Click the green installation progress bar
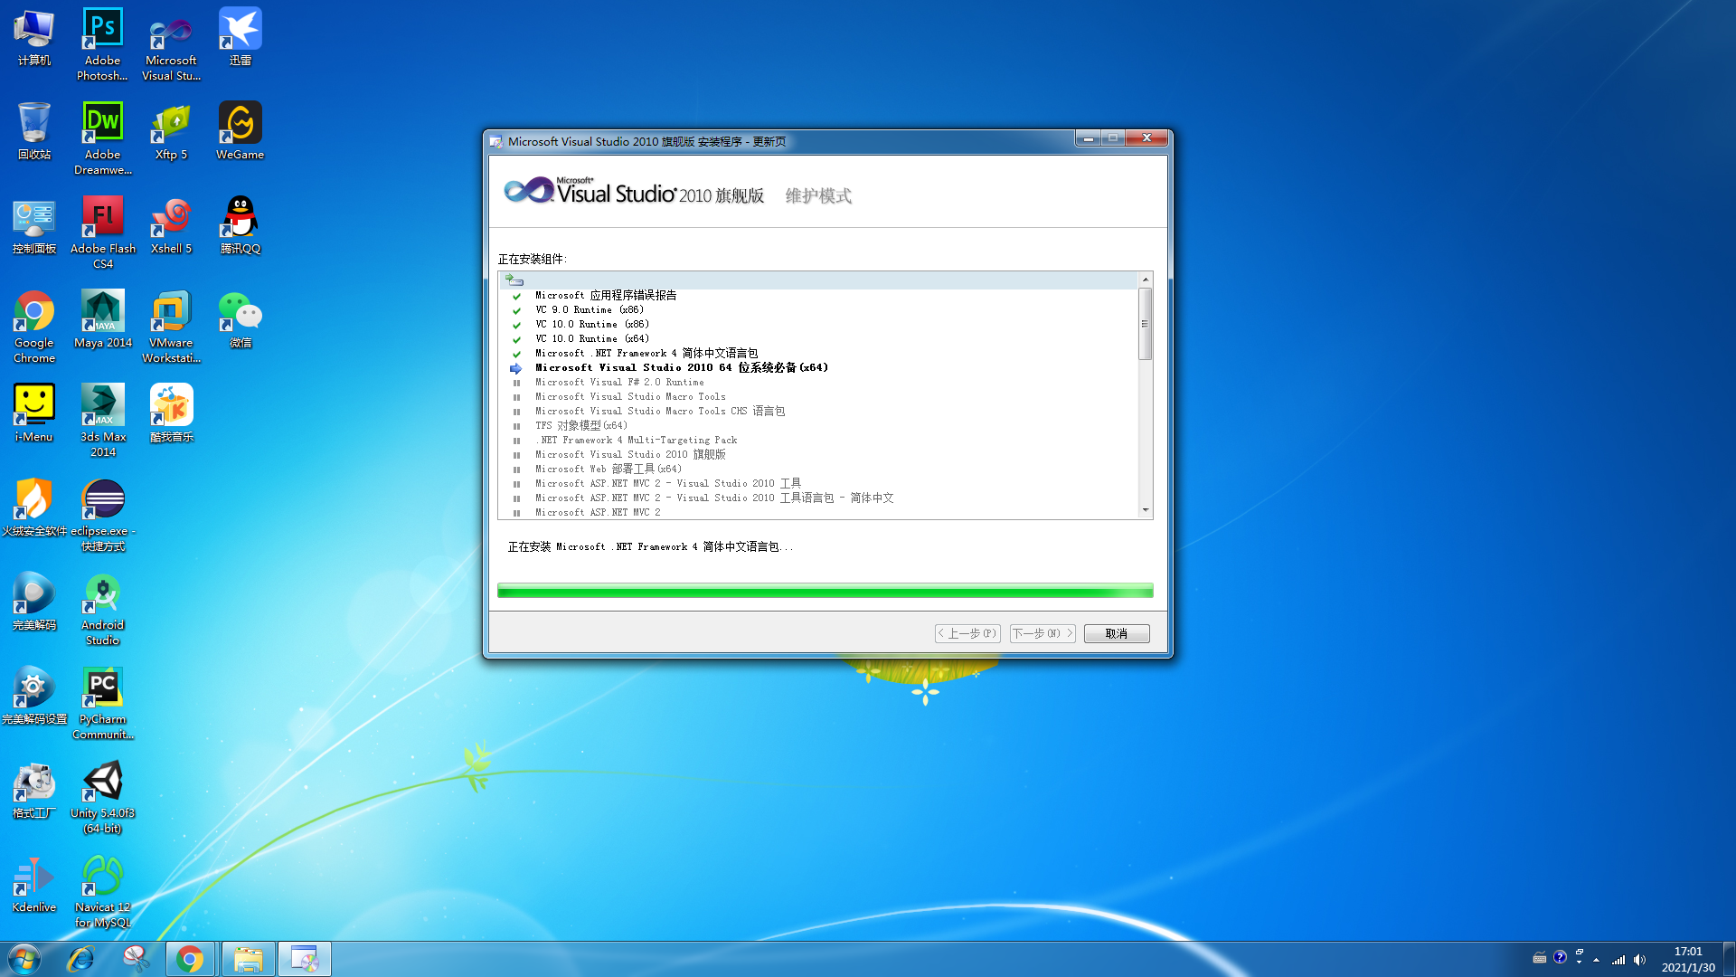 point(825,591)
